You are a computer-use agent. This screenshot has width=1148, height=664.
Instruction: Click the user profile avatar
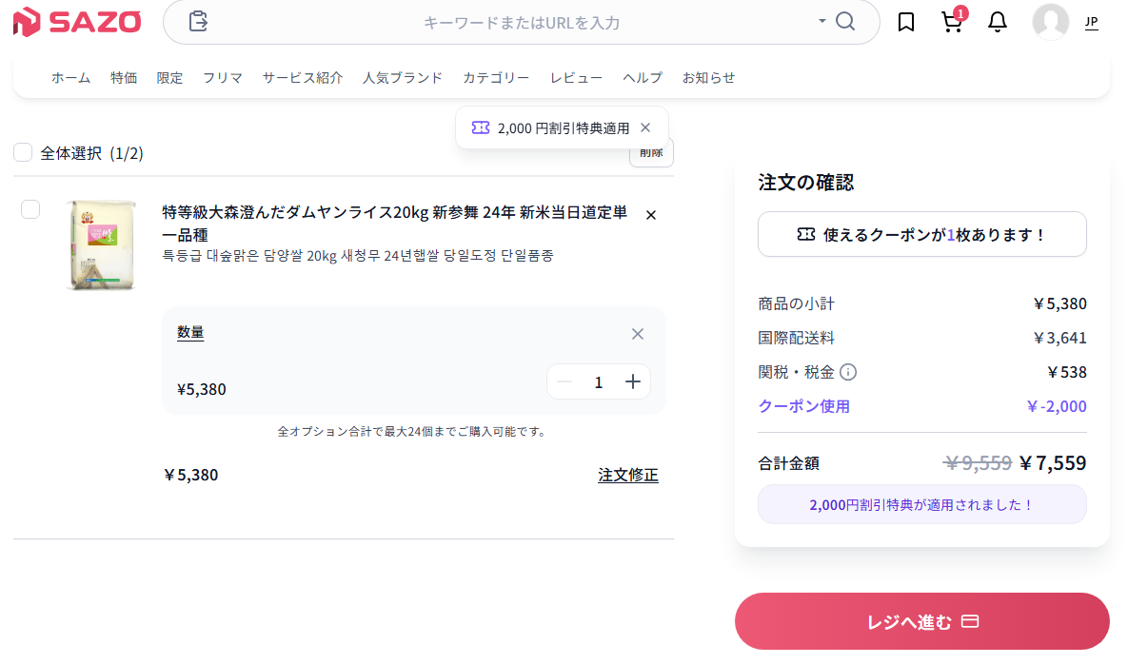pos(1050,22)
